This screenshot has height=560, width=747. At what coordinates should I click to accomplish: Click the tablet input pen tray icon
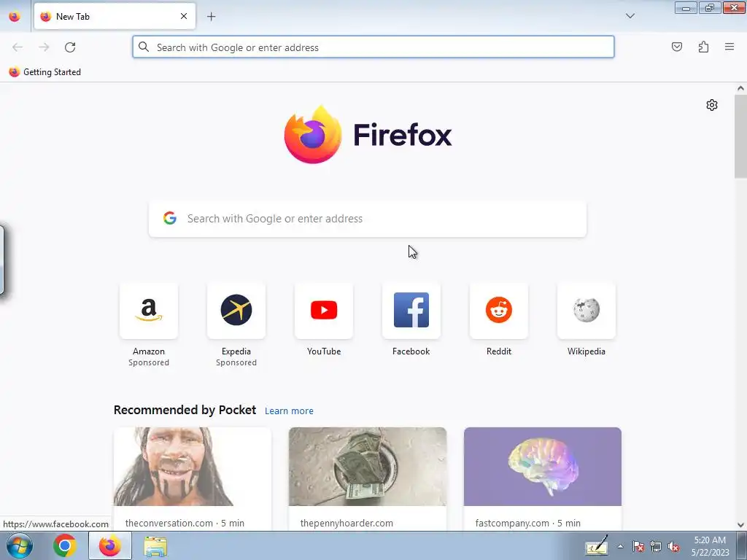[x=597, y=545]
